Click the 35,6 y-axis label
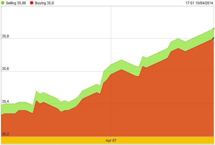The height and width of the screenshot is (145, 215). tap(5, 69)
